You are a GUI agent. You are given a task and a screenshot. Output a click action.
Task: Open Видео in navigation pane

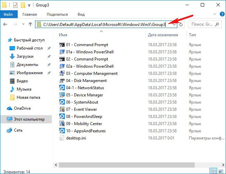point(22,81)
